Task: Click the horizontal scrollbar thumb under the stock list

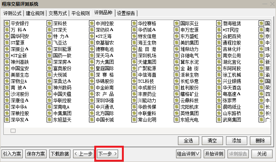Action: [x=13, y=131]
